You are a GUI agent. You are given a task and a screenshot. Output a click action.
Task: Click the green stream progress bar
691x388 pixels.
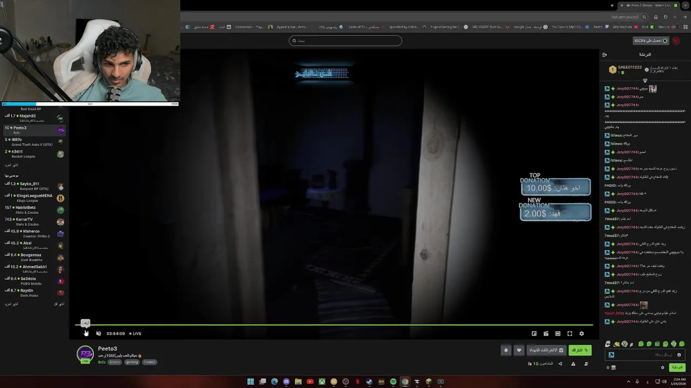(334, 325)
